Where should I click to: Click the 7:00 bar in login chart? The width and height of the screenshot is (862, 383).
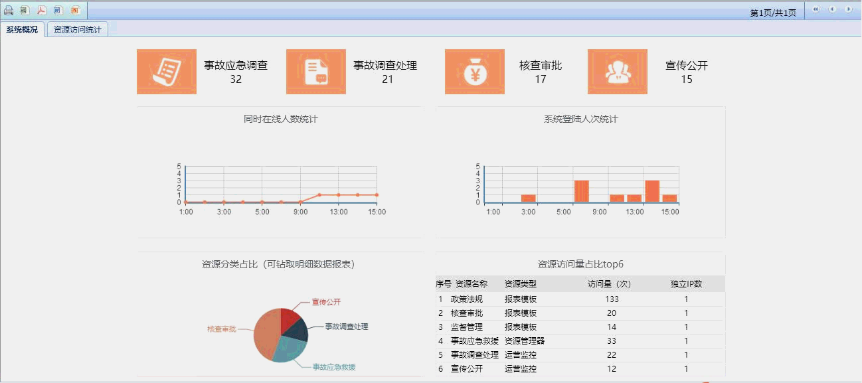582,191
